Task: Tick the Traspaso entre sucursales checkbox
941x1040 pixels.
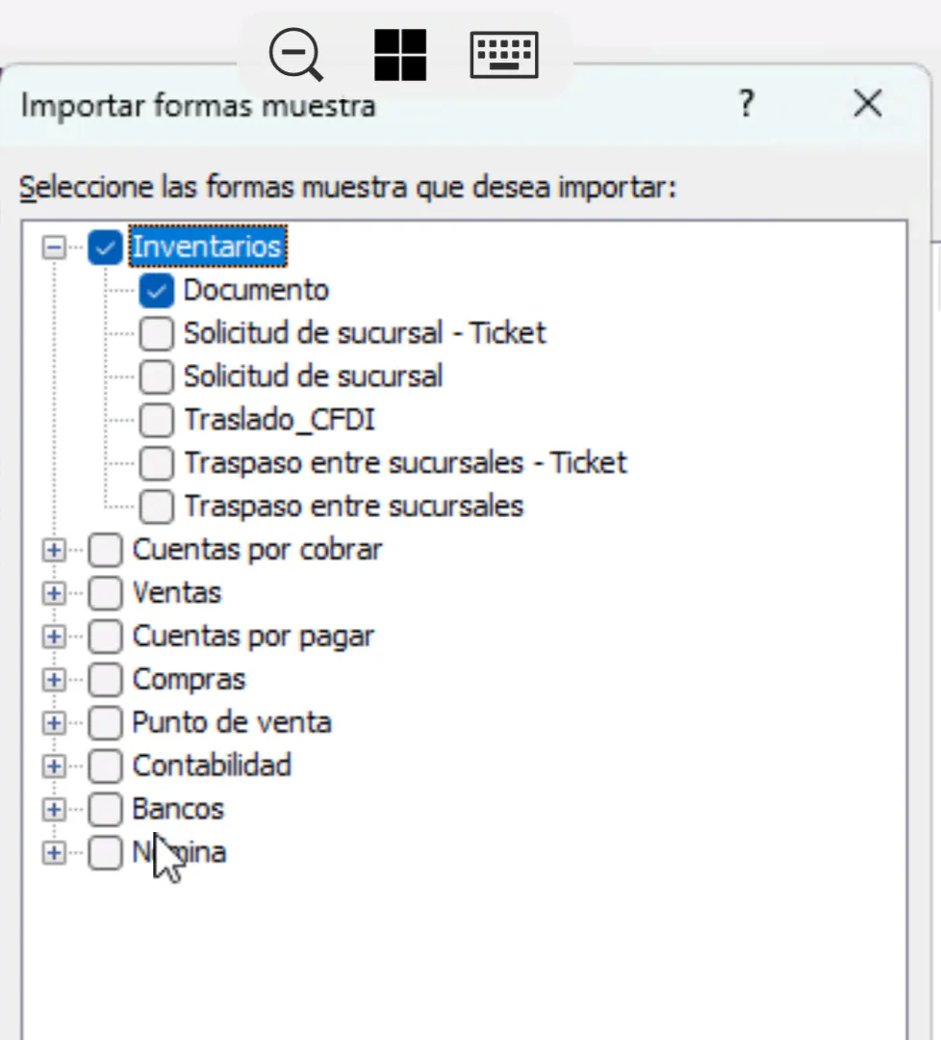Action: click(x=156, y=507)
